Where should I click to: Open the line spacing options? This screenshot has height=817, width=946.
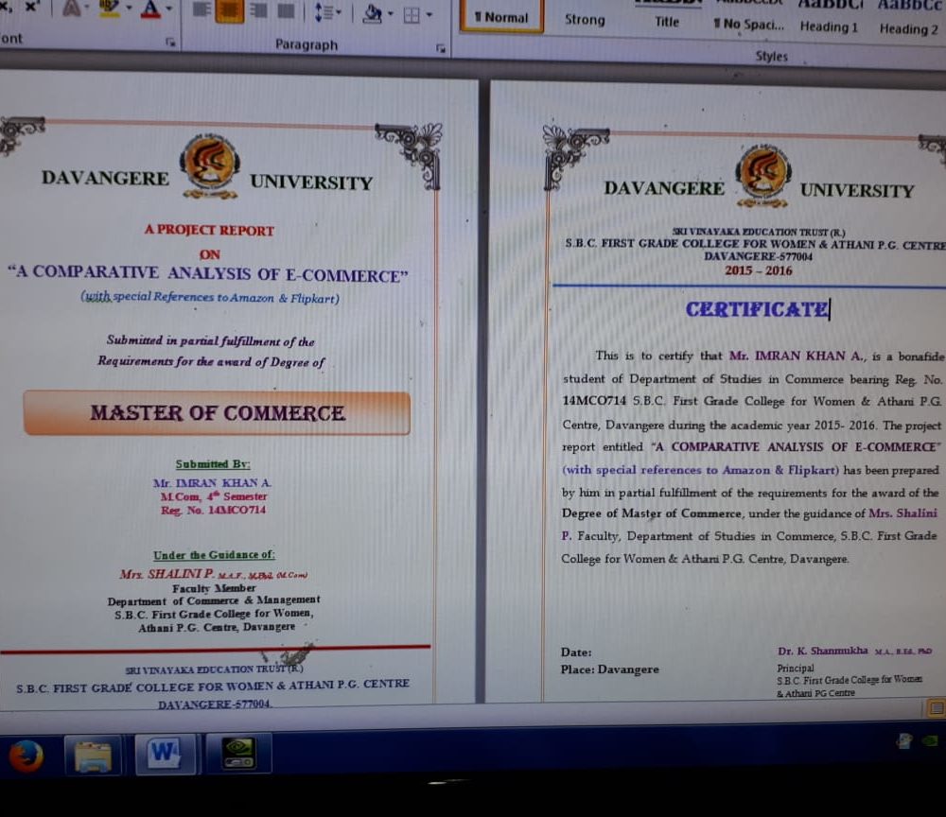point(327,12)
